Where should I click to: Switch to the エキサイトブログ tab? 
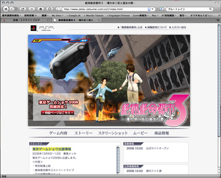pyautogui.click(x=26, y=20)
